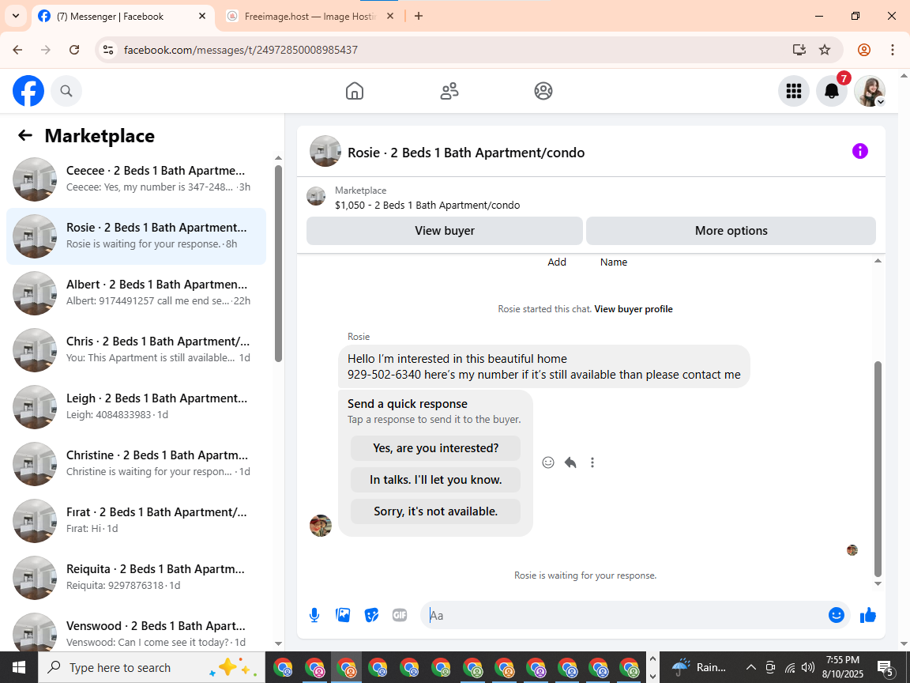Click back arrow next to Marketplace

[25, 135]
